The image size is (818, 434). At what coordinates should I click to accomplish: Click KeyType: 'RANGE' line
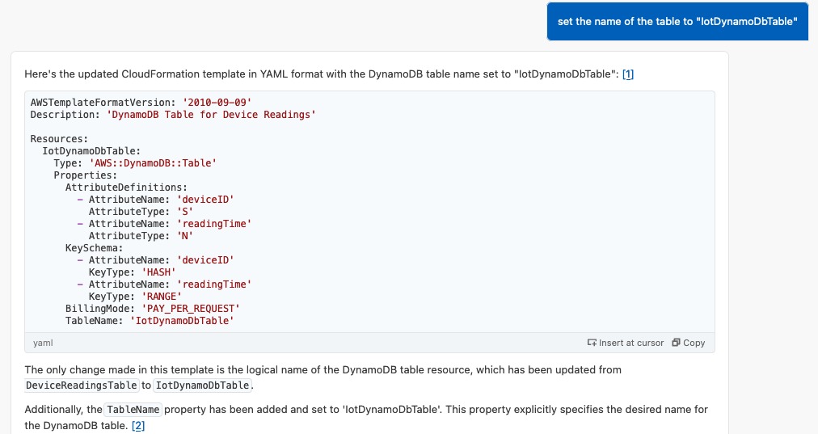click(135, 297)
